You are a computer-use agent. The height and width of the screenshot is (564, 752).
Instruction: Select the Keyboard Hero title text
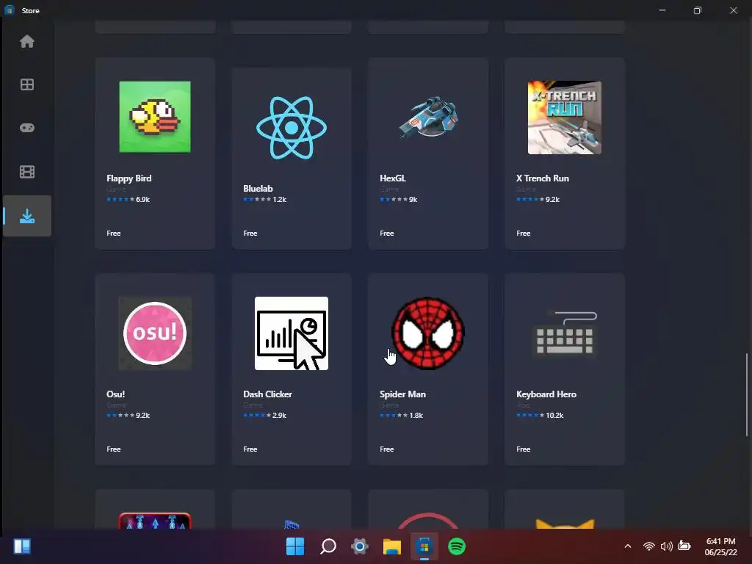point(546,394)
